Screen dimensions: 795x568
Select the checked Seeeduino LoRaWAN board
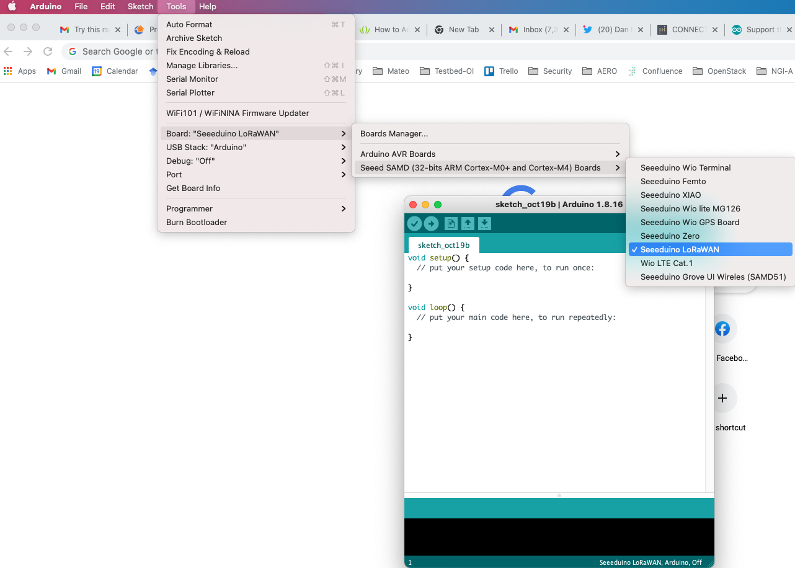[680, 249]
